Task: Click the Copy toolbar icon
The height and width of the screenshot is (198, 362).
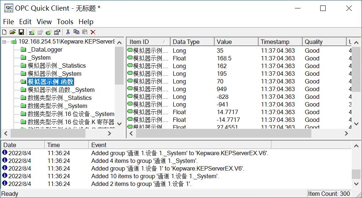Action: click(x=76, y=32)
